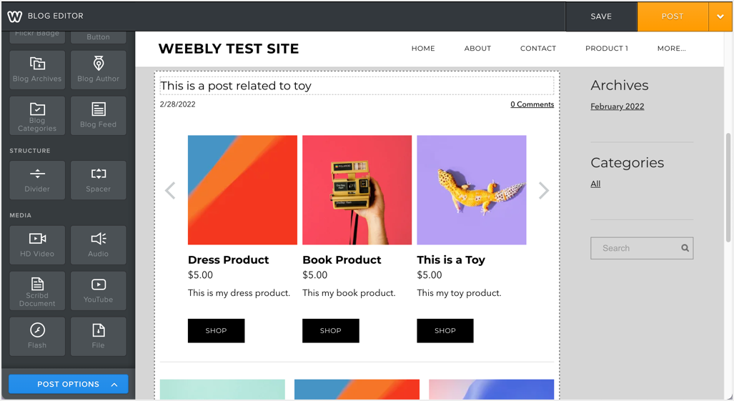Click the Dress Product image thumbnail

(x=242, y=190)
